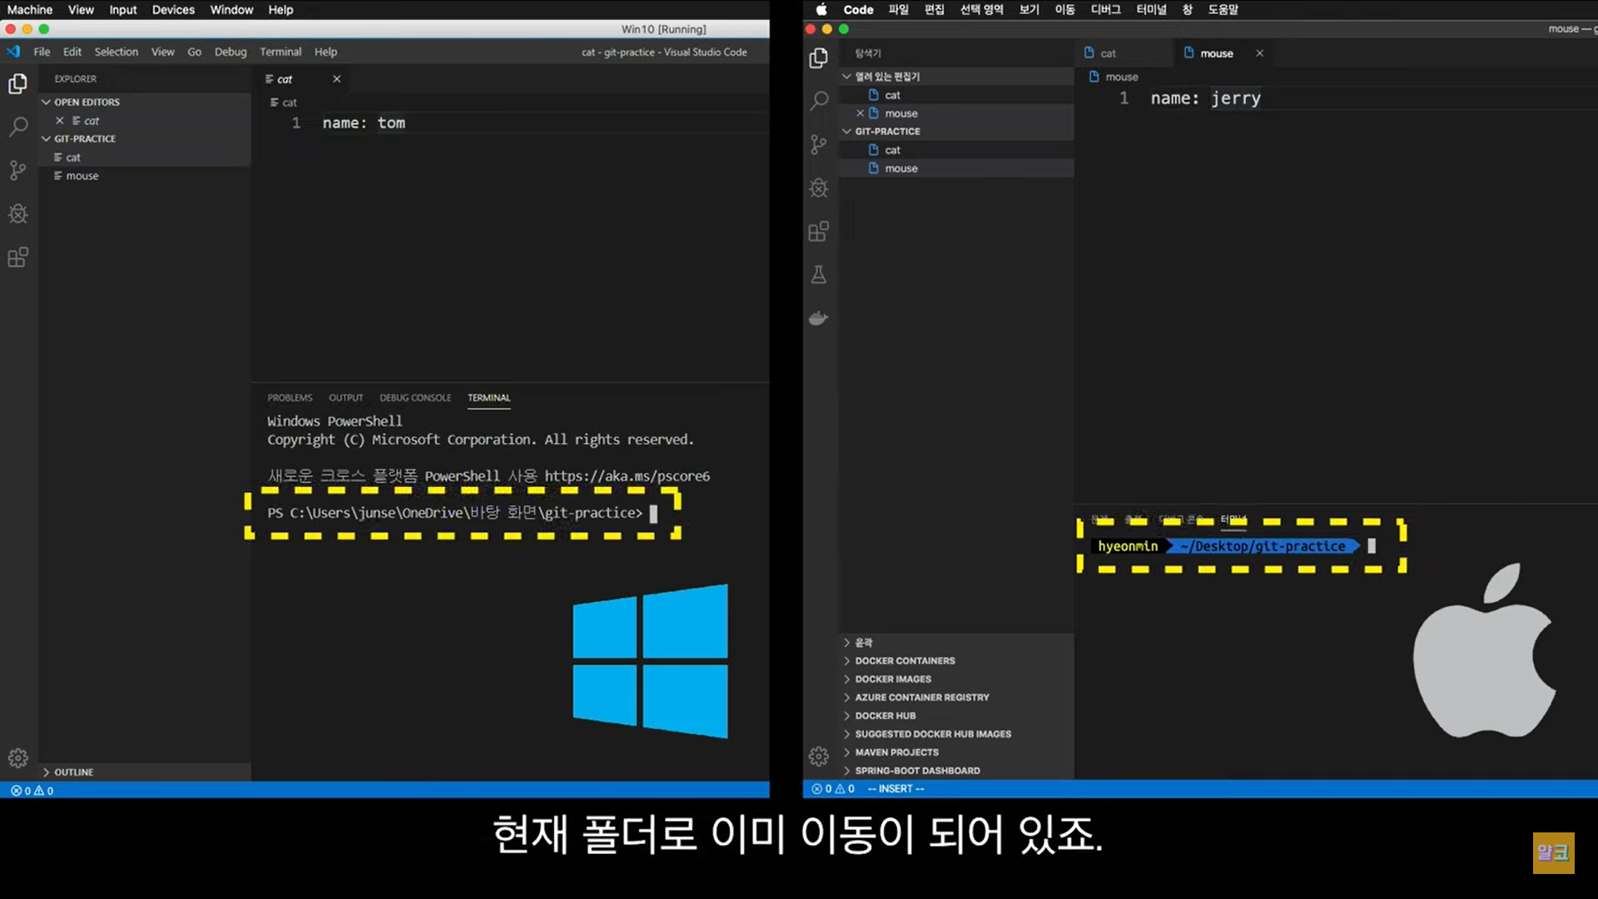
Task: Open Docker whale icon in right sidebar
Action: (819, 318)
